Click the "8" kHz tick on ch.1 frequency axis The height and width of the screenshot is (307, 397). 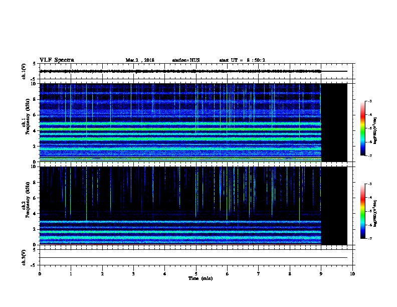coord(35,99)
